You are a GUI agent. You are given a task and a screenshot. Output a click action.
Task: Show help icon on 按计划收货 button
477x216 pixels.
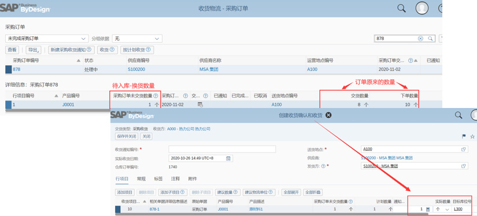(148, 50)
